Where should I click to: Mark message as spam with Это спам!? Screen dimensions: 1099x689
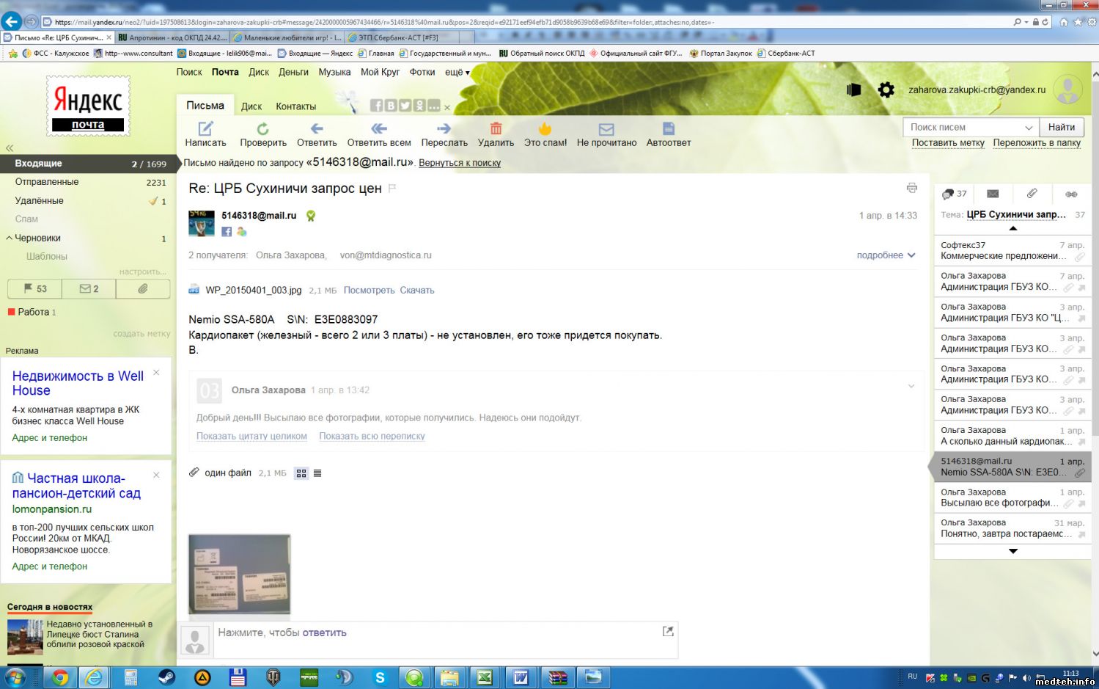click(x=545, y=129)
